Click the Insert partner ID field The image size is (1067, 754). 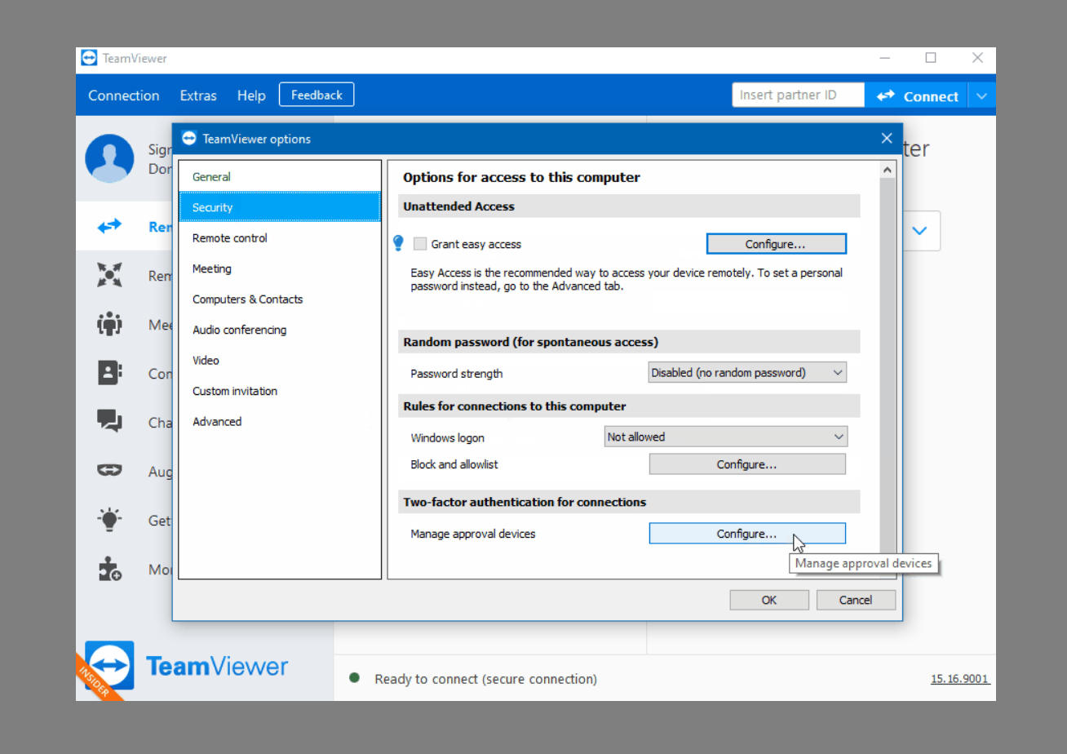[x=797, y=94]
